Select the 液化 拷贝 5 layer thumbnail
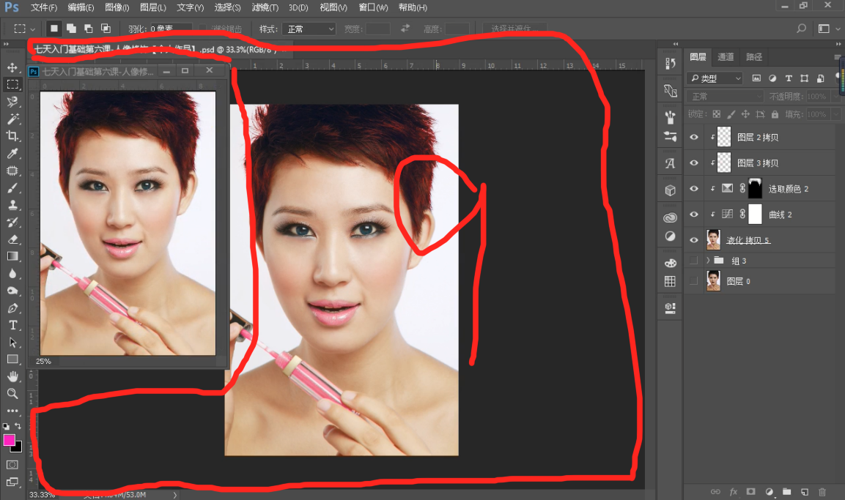The width and height of the screenshot is (845, 500). (713, 239)
